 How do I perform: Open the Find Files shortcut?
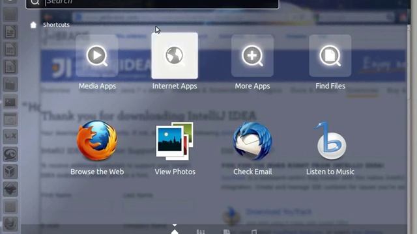pos(330,56)
